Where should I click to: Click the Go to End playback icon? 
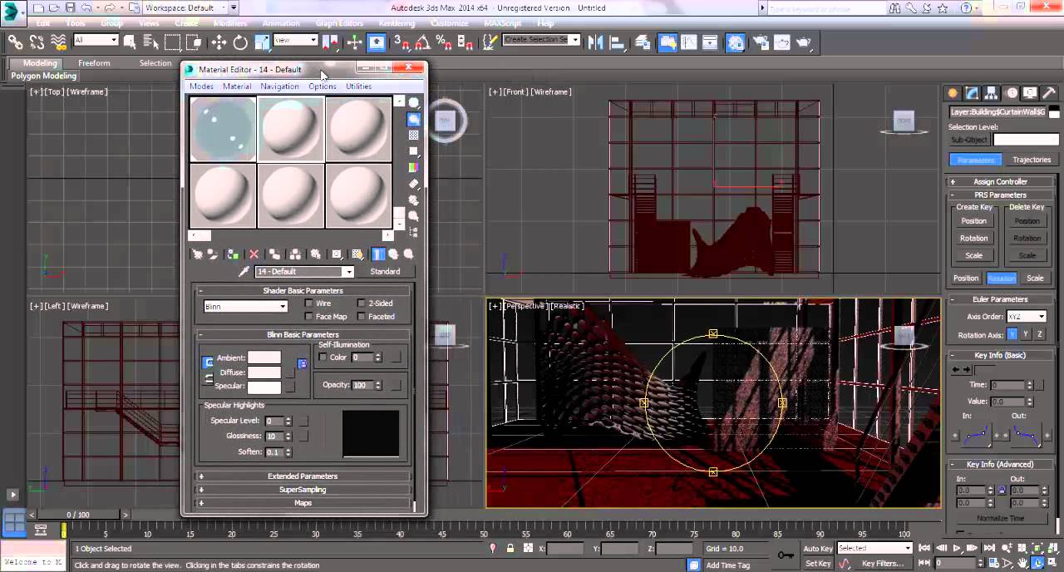tap(990, 548)
